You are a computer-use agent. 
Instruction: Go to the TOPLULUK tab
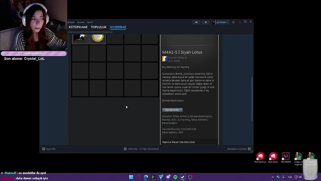(x=99, y=27)
